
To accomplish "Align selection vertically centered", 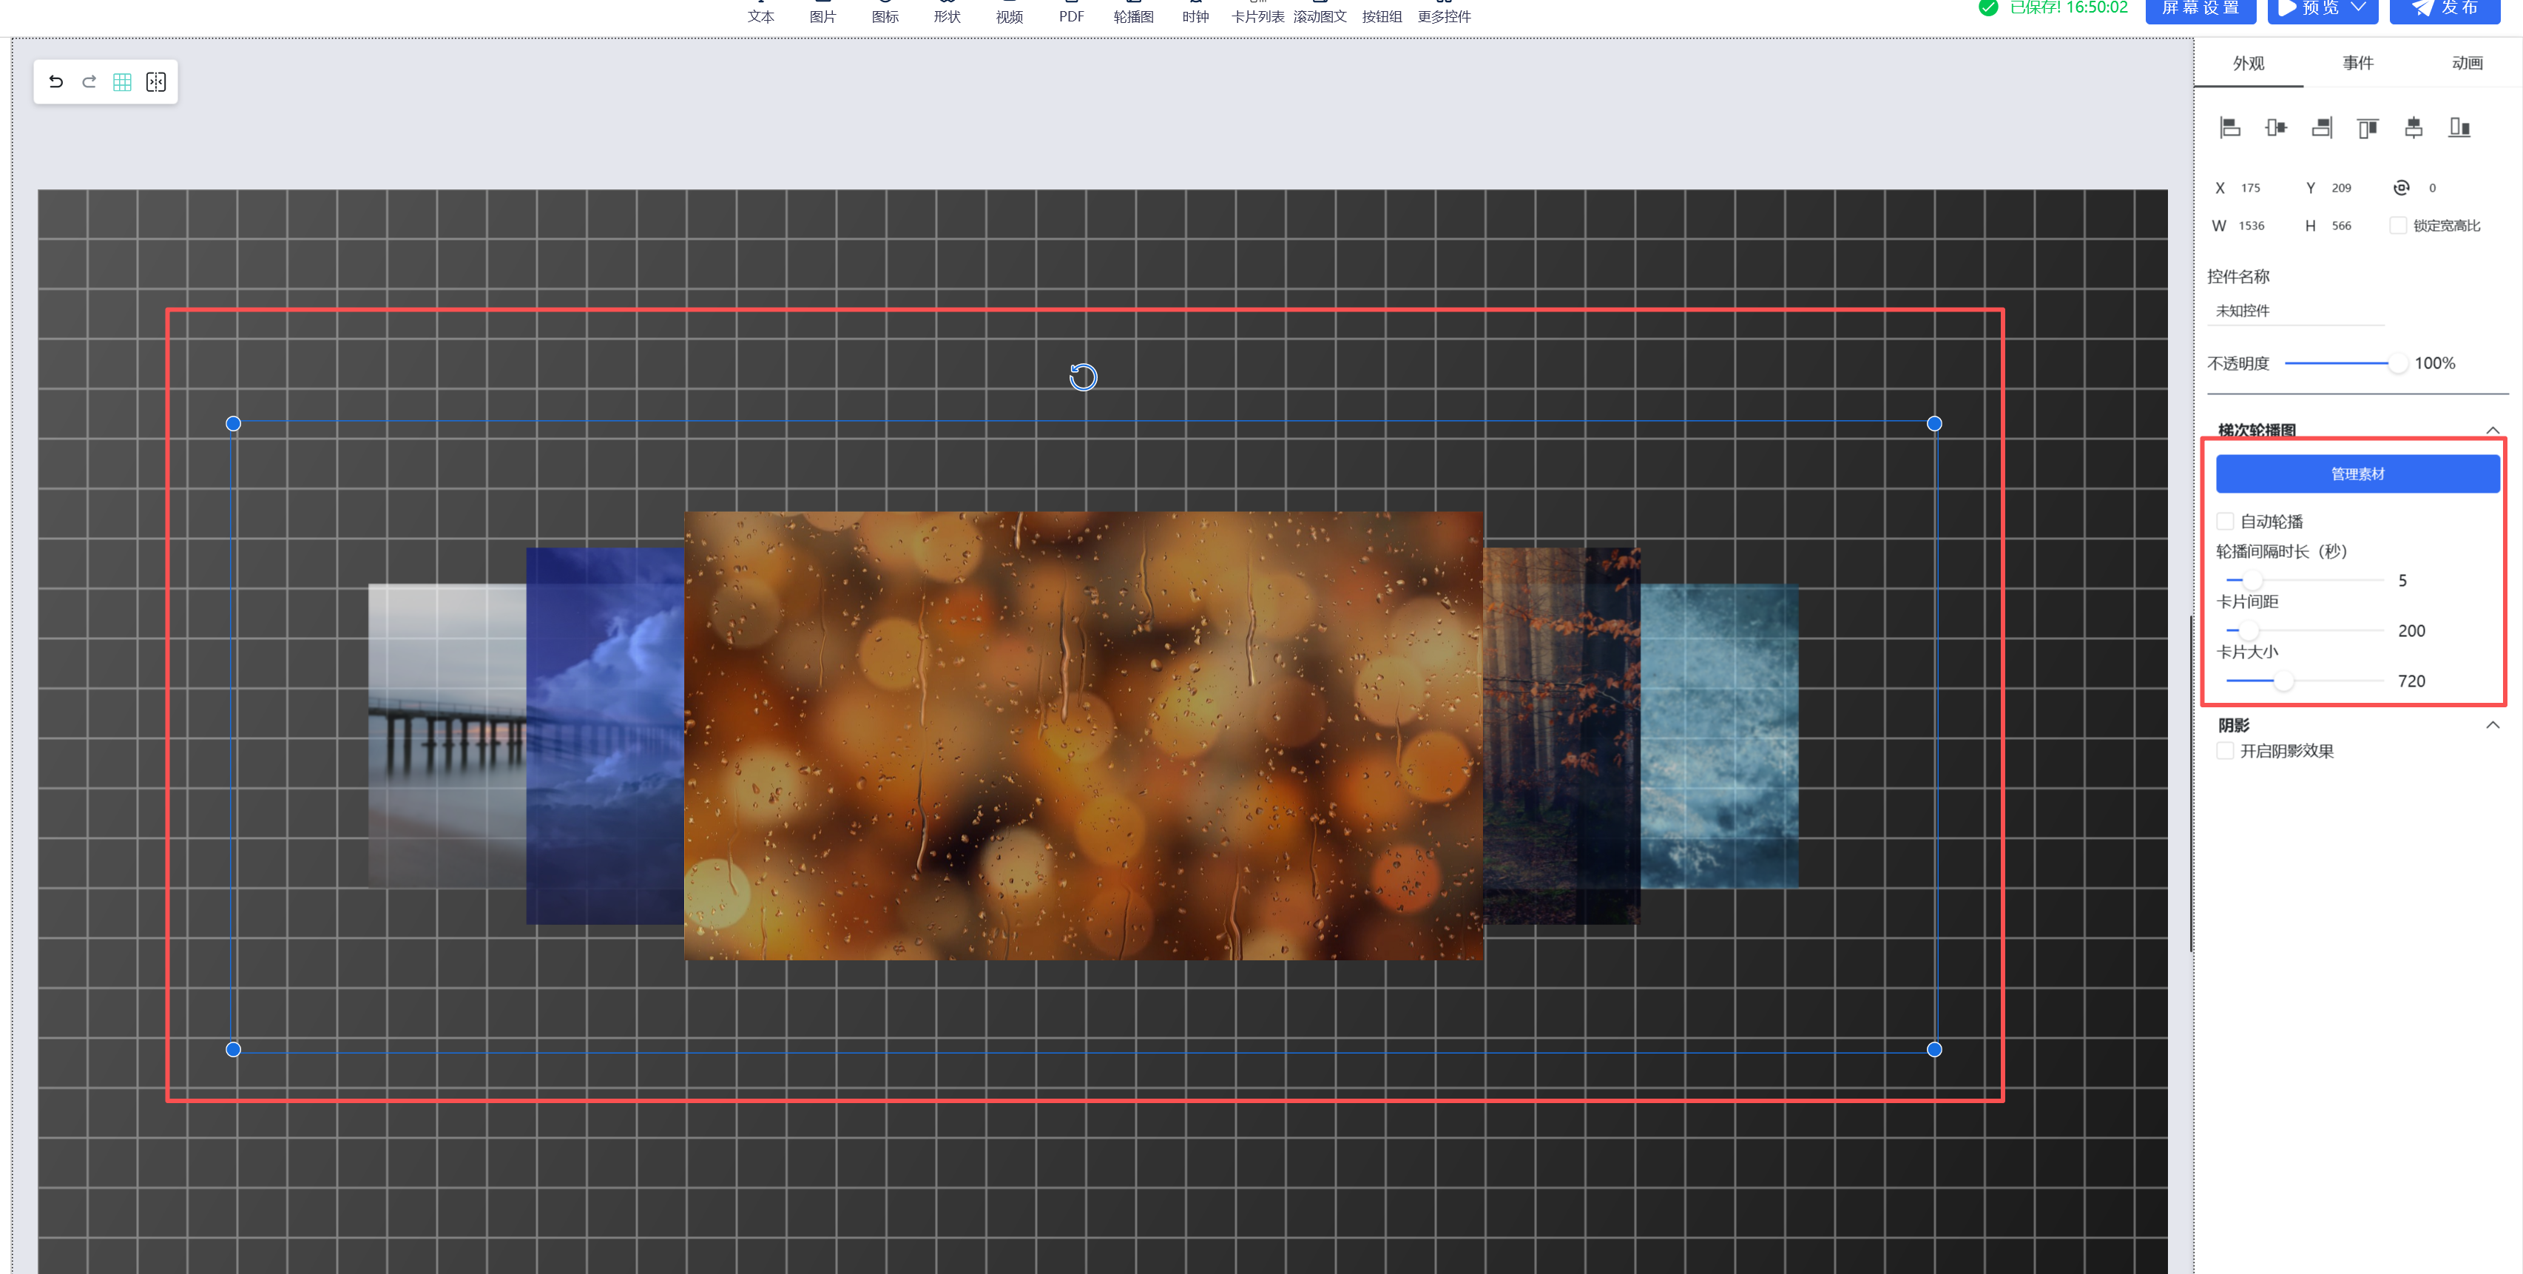I will (x=2414, y=127).
